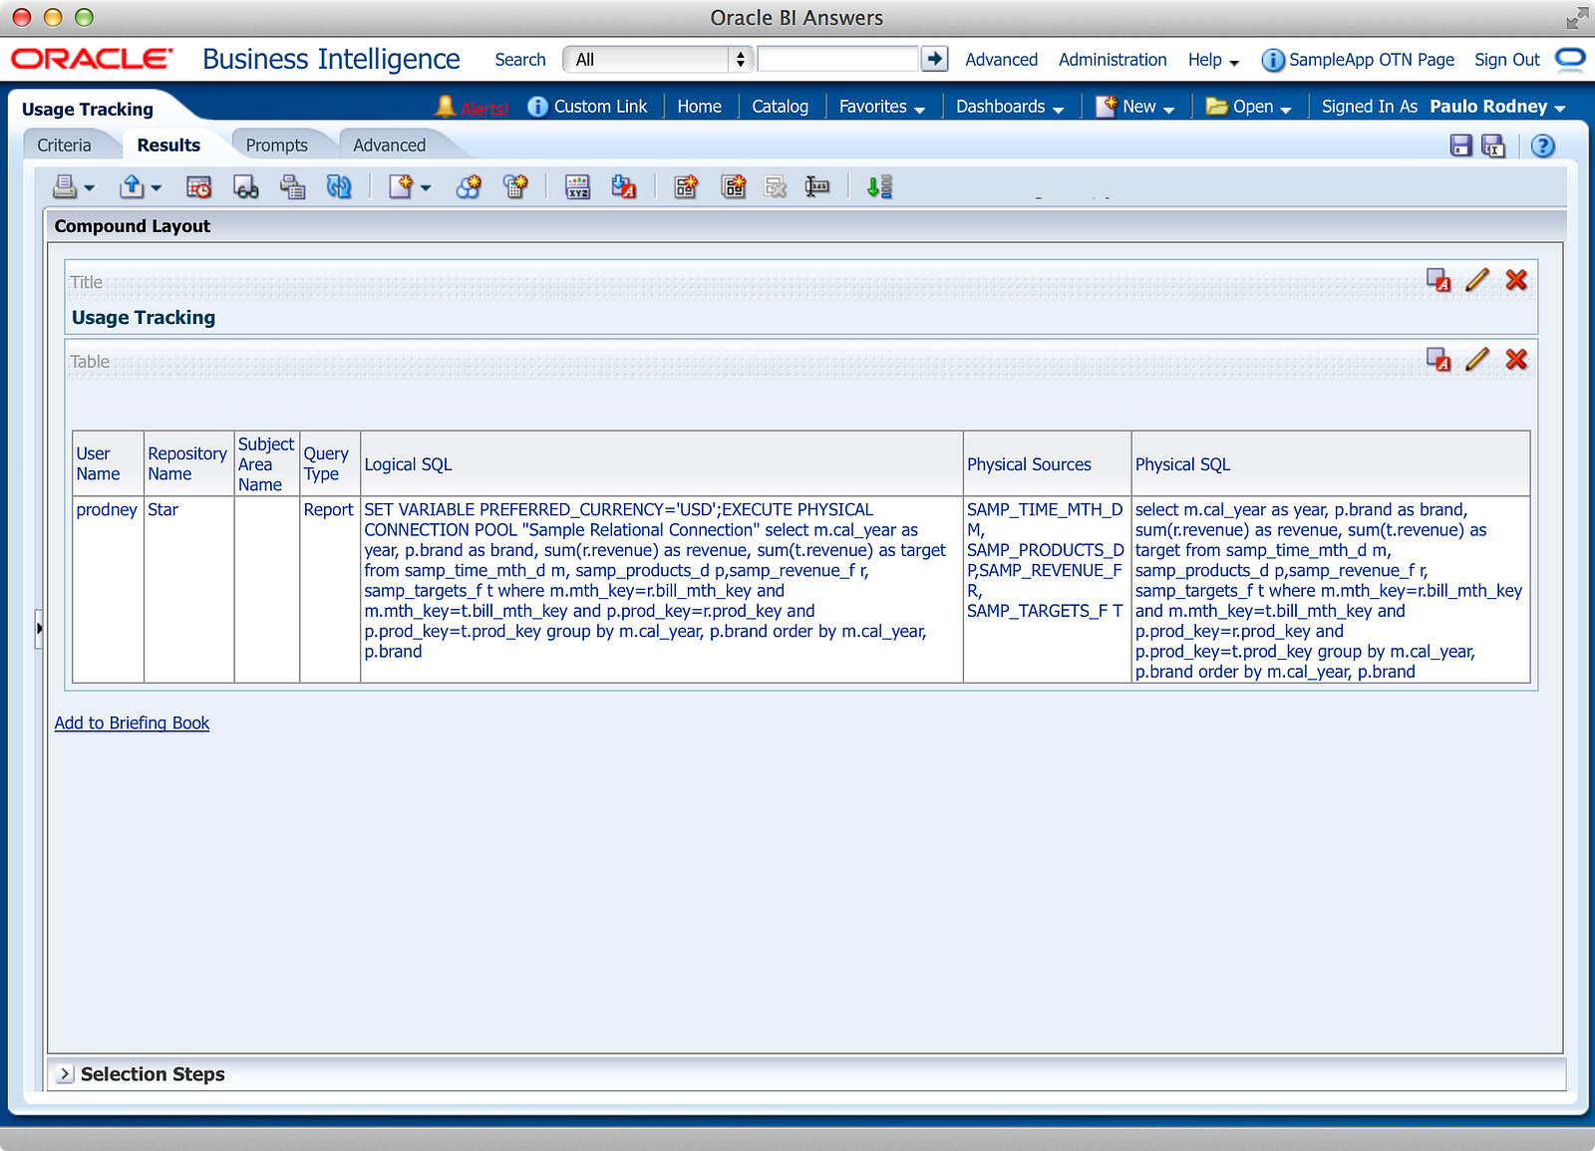Image resolution: width=1595 pixels, height=1151 pixels.
Task: Click the search text input field
Action: 837,59
